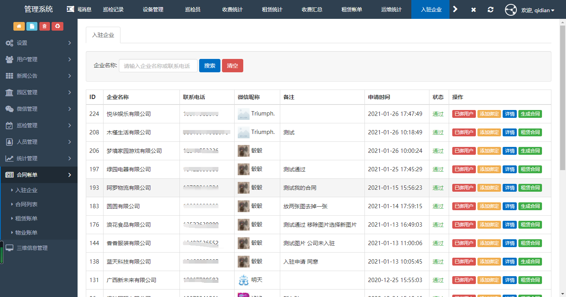This screenshot has height=297, width=566.
Task: Click the circular user avatar logo
Action: (x=511, y=10)
